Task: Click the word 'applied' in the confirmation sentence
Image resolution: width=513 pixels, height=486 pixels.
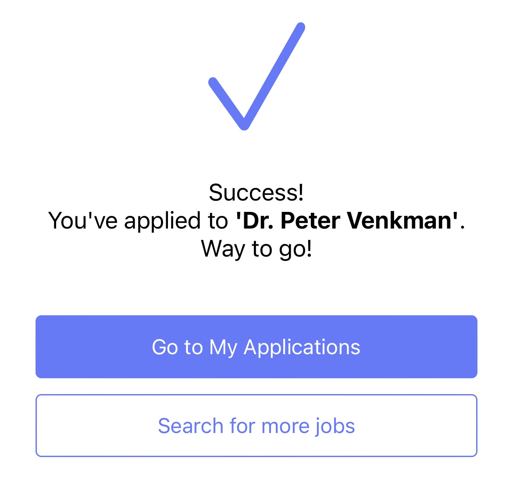Action: pyautogui.click(x=162, y=222)
